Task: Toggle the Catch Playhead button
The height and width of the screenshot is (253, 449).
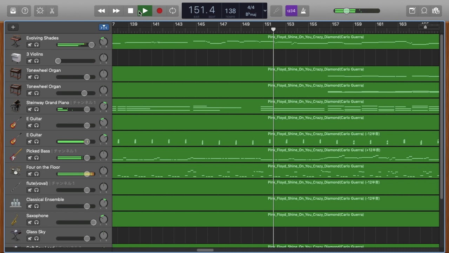Action: tap(104, 27)
